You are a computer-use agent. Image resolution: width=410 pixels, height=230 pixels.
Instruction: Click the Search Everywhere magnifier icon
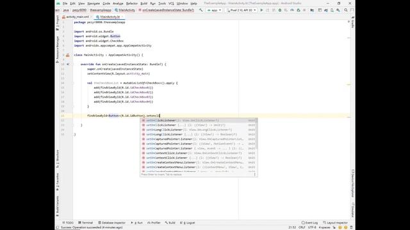pos(346,10)
